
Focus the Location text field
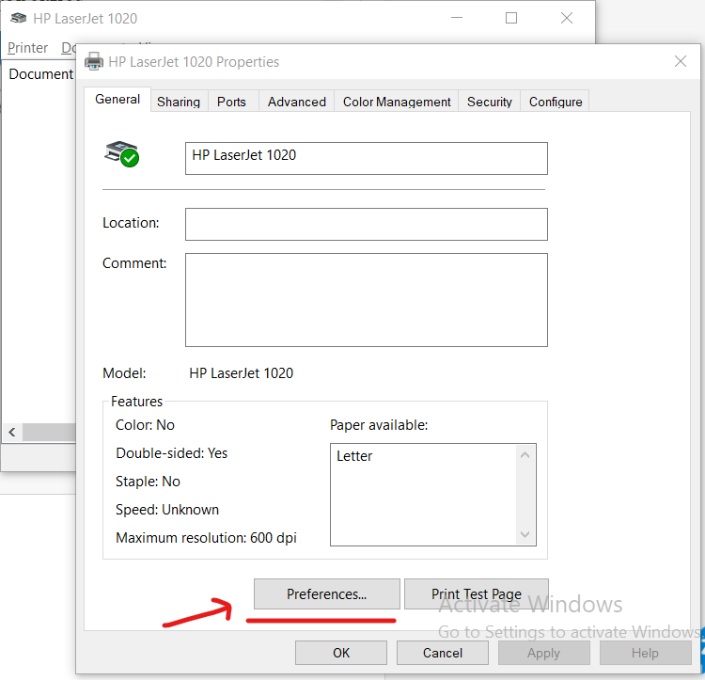pyautogui.click(x=366, y=224)
